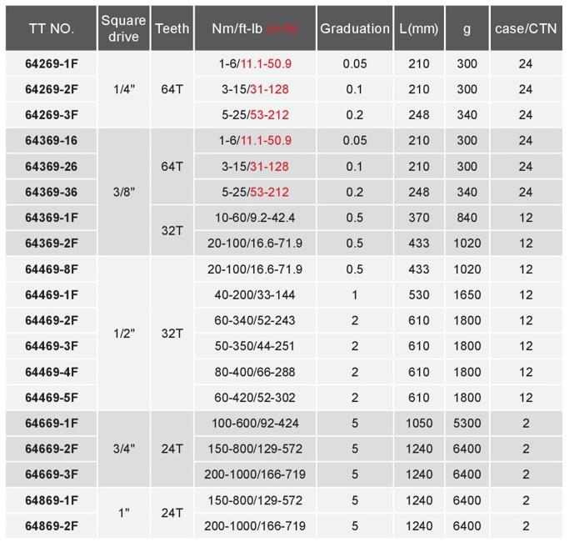The height and width of the screenshot is (542, 569).
Task: Click the 40-200/33-144 torque range cell
Action: tap(255, 295)
